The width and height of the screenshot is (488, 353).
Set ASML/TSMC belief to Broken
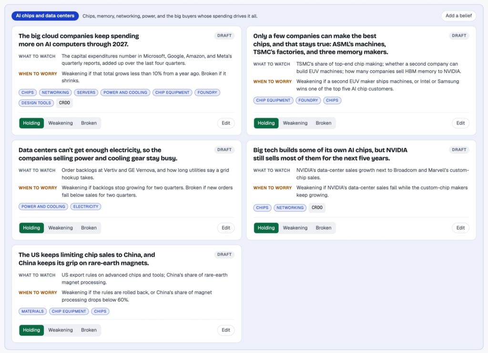coord(324,123)
